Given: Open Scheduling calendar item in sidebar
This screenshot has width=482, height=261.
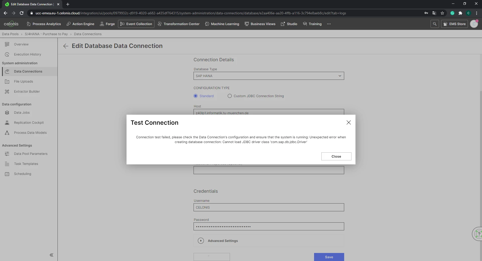Looking at the screenshot, I should coord(23,174).
